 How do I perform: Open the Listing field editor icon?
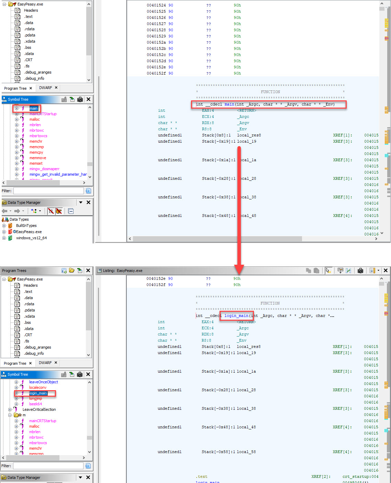[340, 271]
